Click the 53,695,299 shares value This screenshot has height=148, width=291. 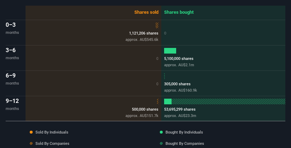pyautogui.click(x=180, y=109)
